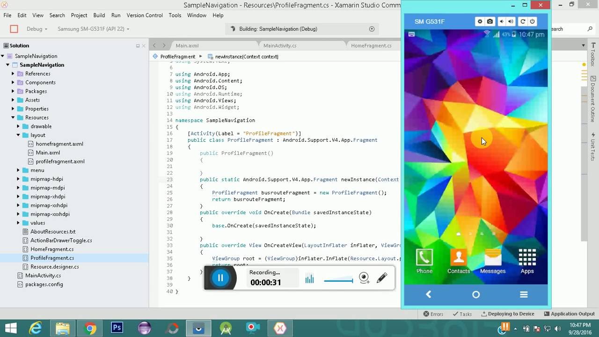This screenshot has width=599, height=337.
Task: Switch to the Main.axml tab
Action: pos(187,45)
